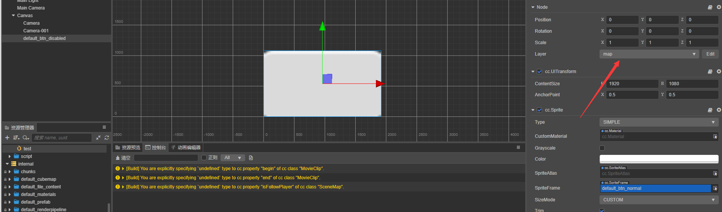Click the ContentSize height field showing 1080
The height and width of the screenshot is (212, 722).
(692, 84)
